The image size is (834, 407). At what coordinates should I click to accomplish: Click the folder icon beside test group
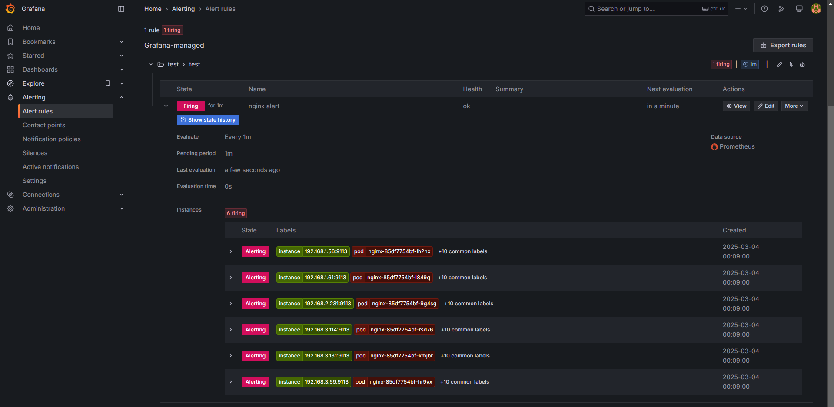(x=161, y=64)
